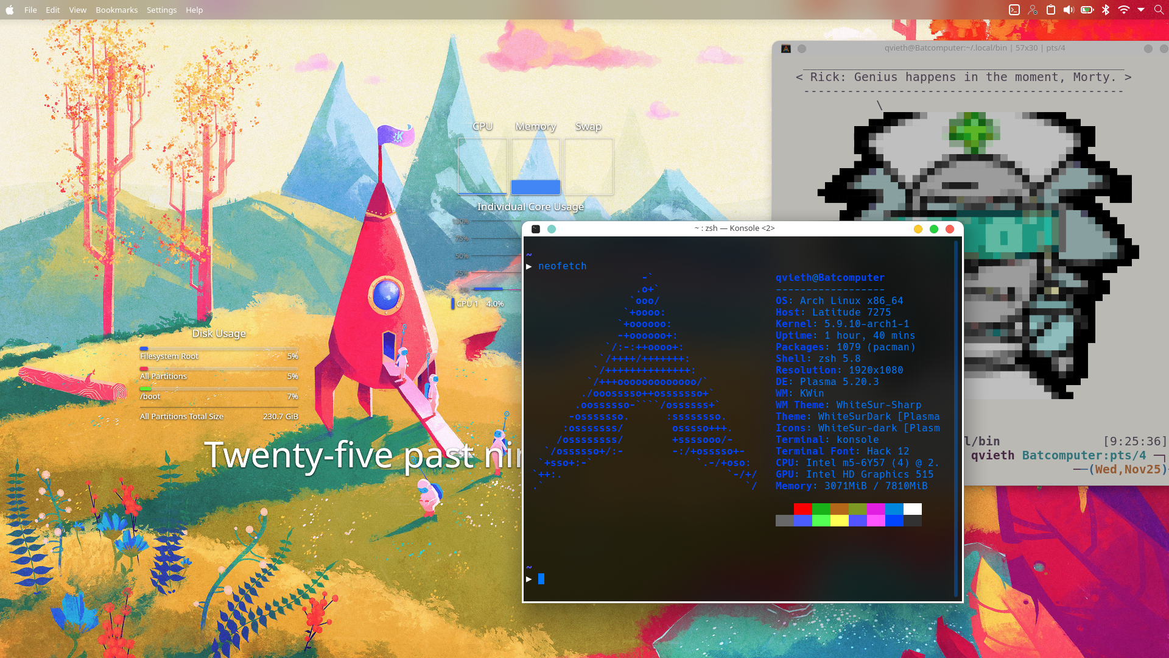Click the Memory usage graph widget
The width and height of the screenshot is (1169, 658).
click(x=535, y=166)
